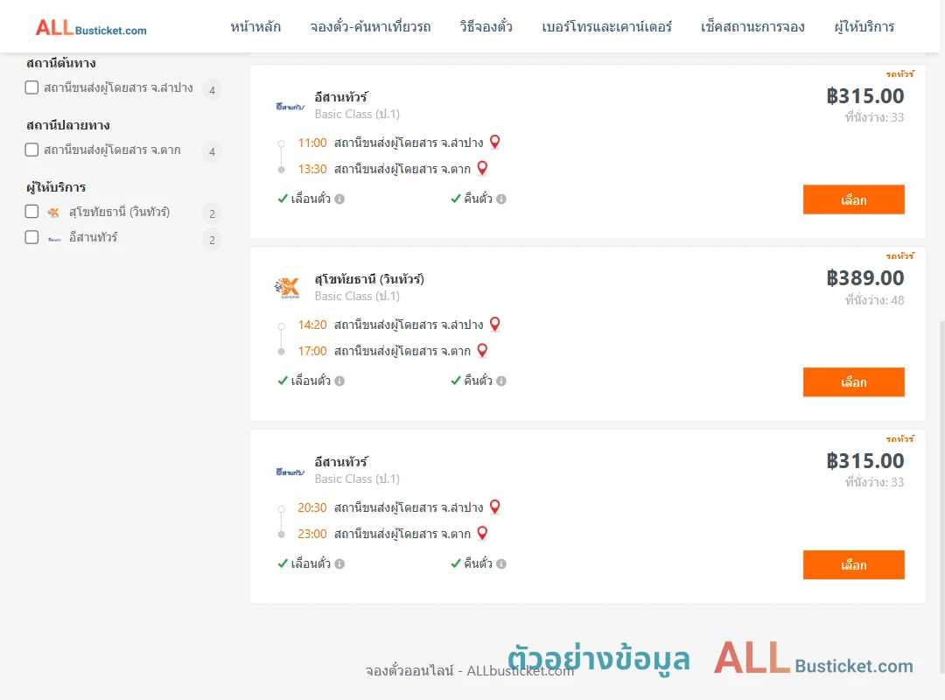Show เลื่อนตั๋ว info icon on 11:00 trip
Image resolution: width=945 pixels, height=700 pixels.
[x=339, y=199]
